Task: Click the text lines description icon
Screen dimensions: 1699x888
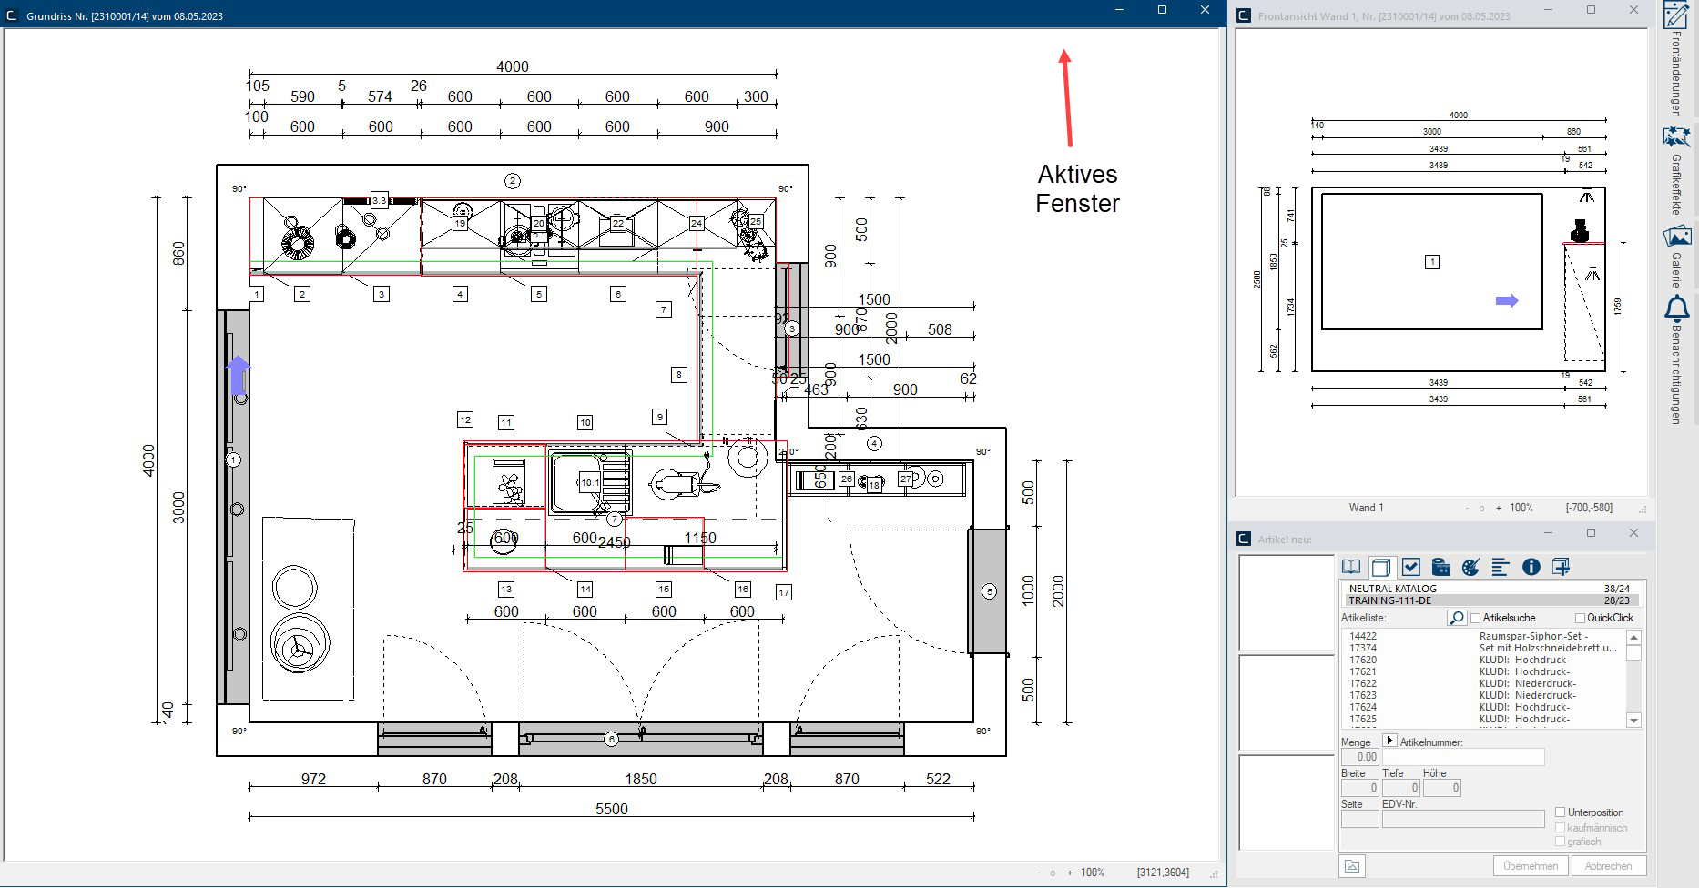Action: (x=1501, y=567)
